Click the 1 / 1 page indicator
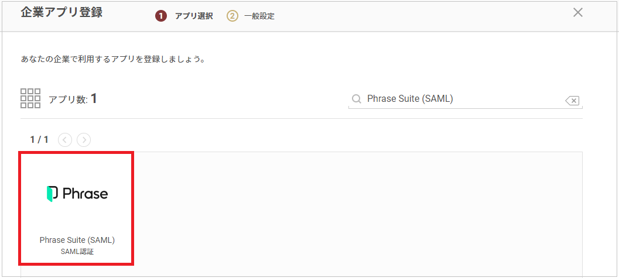The width and height of the screenshot is (619, 278). coord(39,140)
